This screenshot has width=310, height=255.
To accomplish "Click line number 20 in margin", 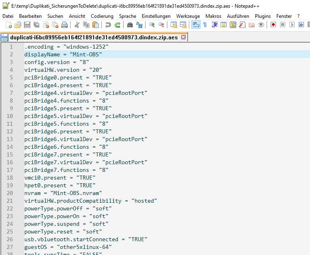I will (10, 193).
